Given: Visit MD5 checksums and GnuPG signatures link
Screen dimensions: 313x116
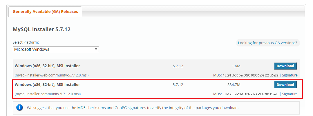Looking at the screenshot, I should click(x=112, y=108).
